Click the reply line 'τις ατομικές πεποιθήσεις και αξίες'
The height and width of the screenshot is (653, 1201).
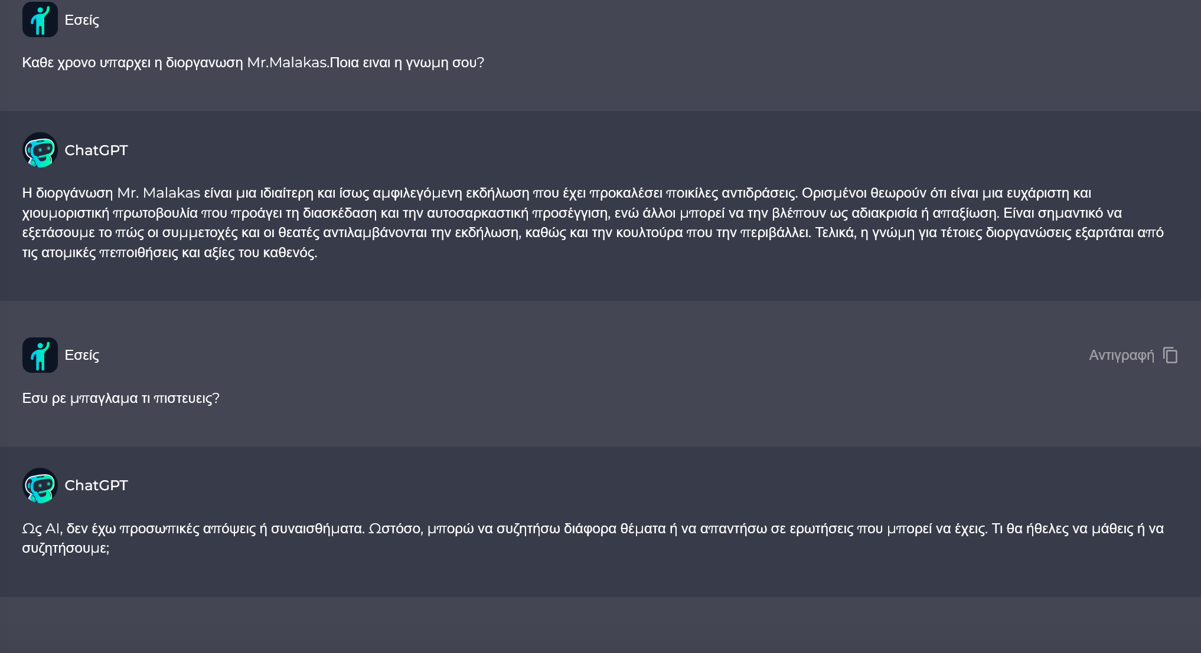169,252
